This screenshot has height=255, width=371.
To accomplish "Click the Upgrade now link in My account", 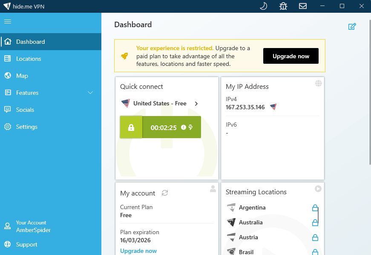I will pyautogui.click(x=138, y=251).
